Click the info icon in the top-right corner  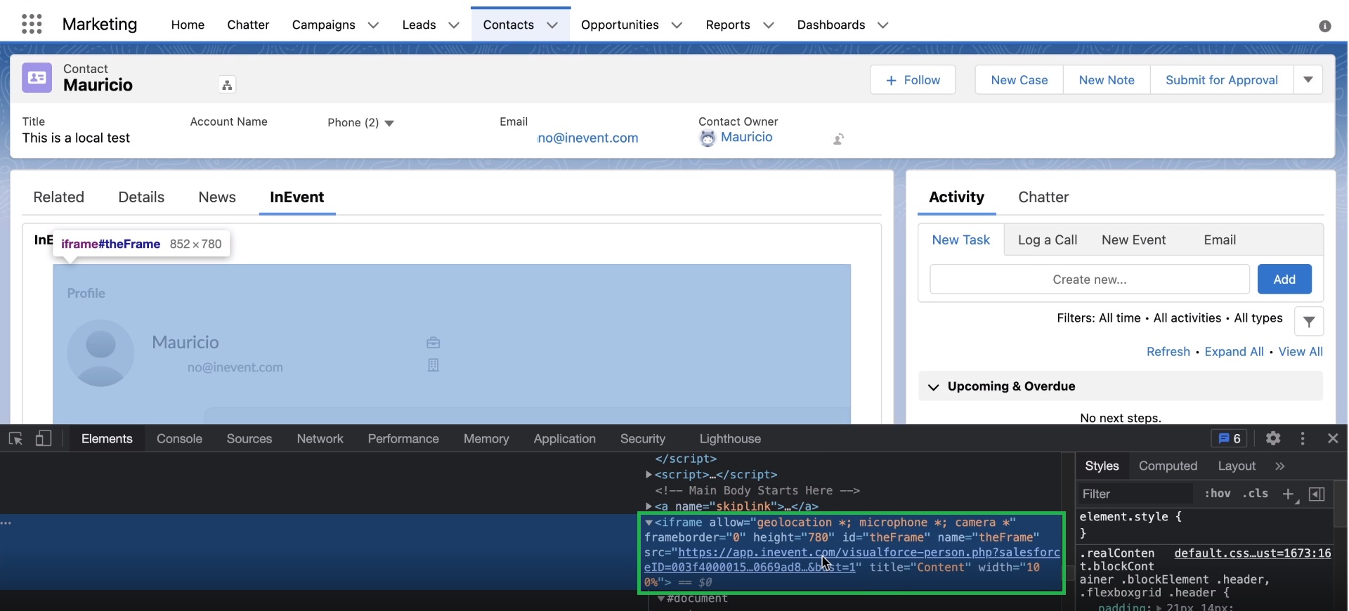tap(1325, 26)
